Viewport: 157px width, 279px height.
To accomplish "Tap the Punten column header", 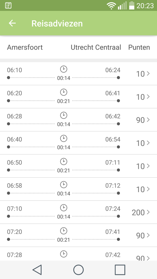I will pyautogui.click(x=139, y=47).
